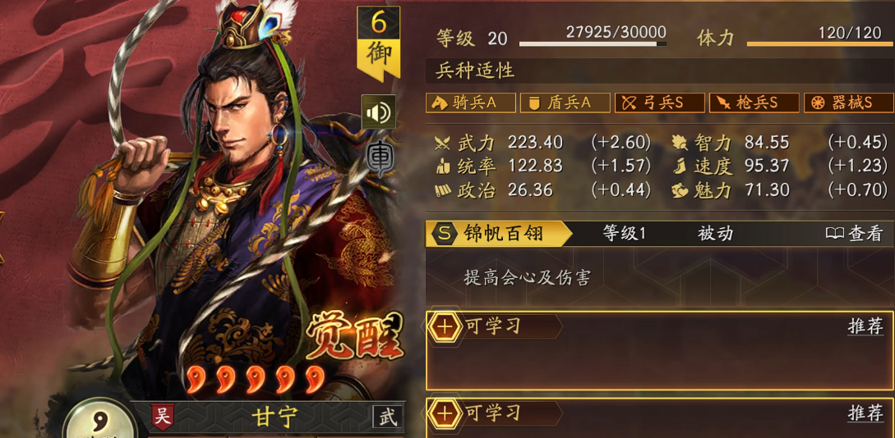
Task: Tap the S-rank hexagon of 锦帆百翎
Action: click(x=444, y=234)
